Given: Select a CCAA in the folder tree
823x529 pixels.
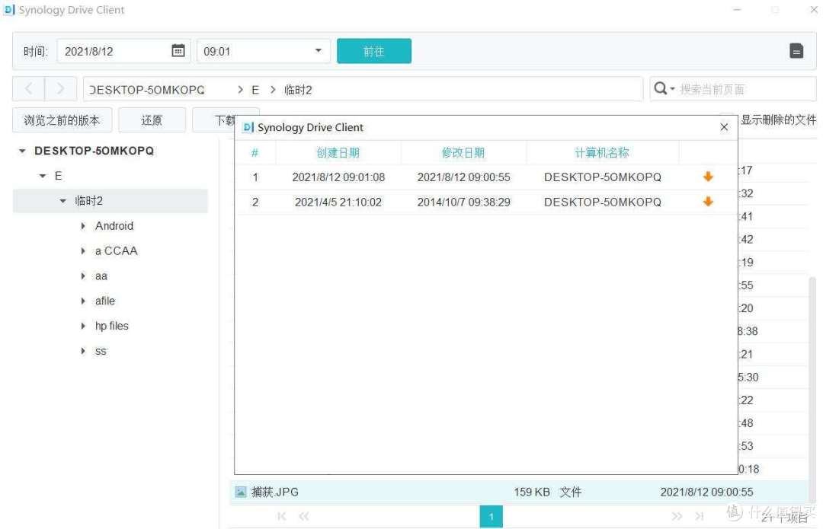Looking at the screenshot, I should coord(116,251).
